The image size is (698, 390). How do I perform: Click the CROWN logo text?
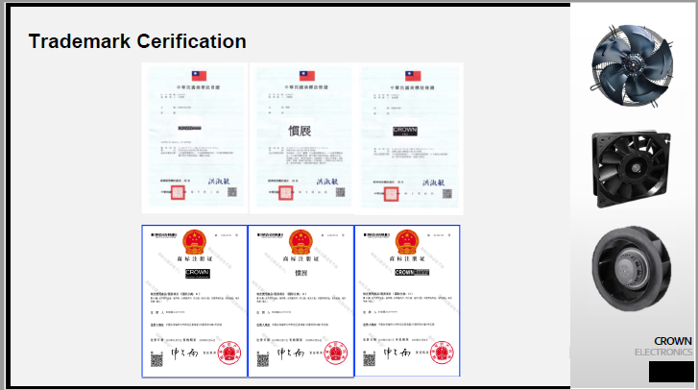click(x=673, y=341)
